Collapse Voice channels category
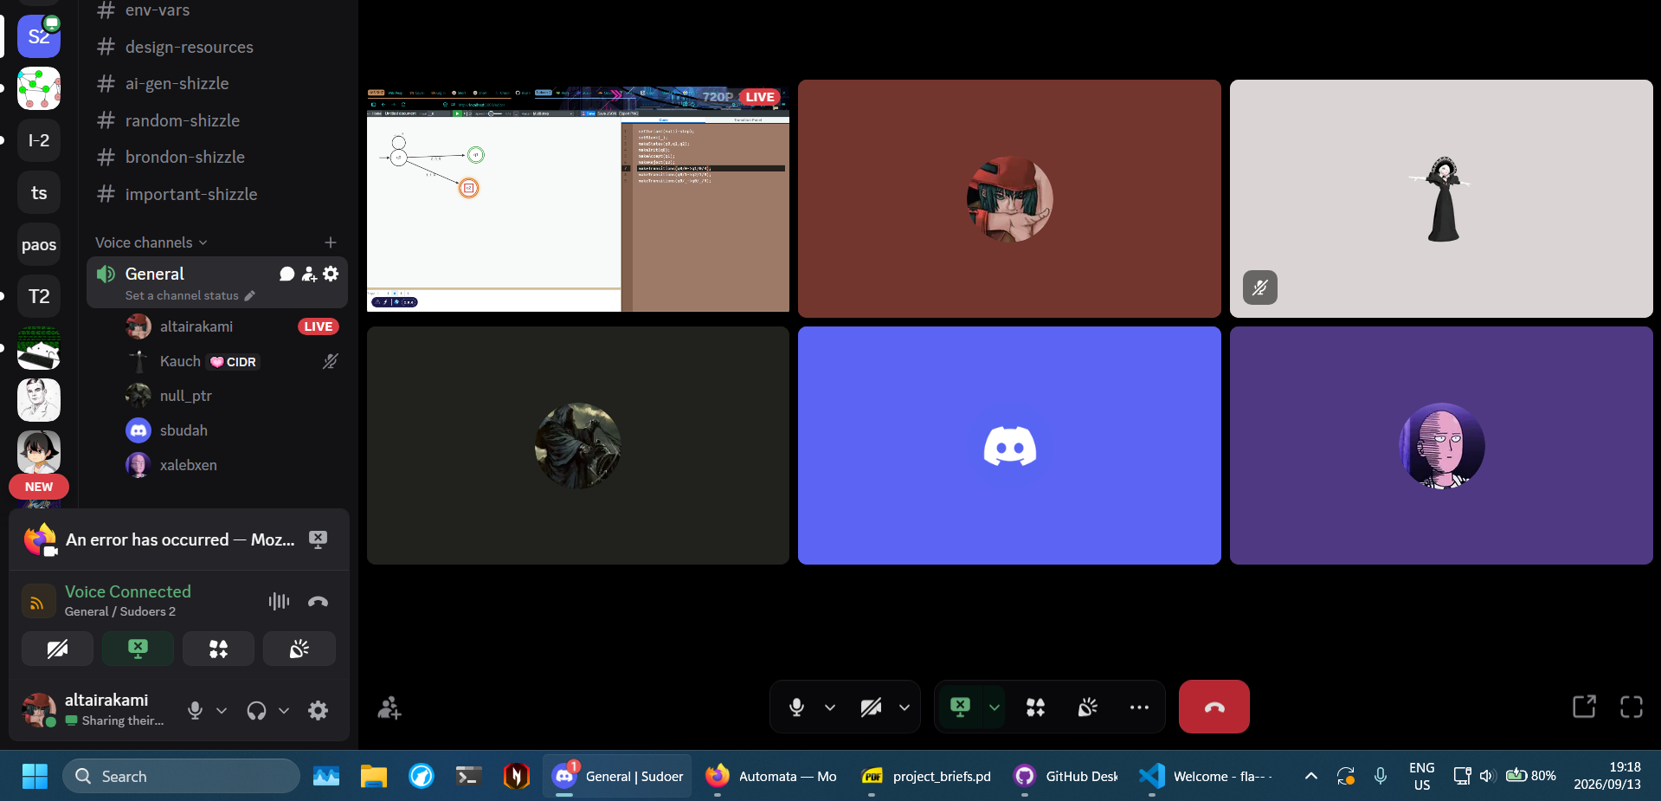Image resolution: width=1661 pixels, height=801 pixels. [x=151, y=242]
